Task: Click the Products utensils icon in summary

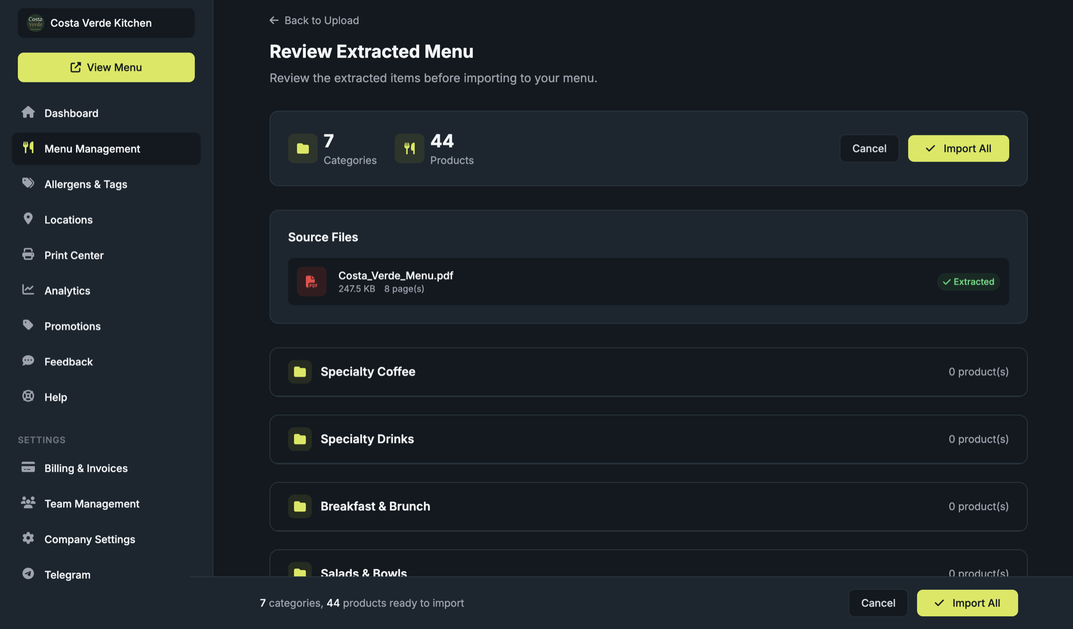Action: click(x=409, y=149)
